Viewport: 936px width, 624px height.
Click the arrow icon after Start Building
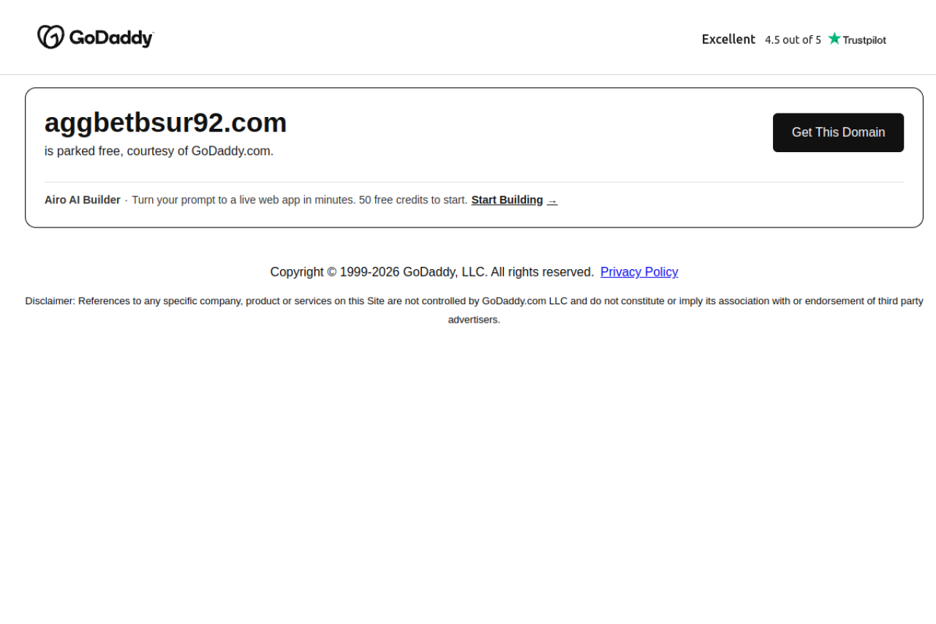[552, 200]
